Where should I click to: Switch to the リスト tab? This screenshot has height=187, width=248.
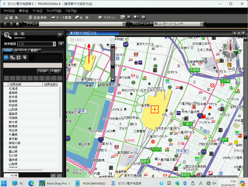pyautogui.click(x=8, y=50)
